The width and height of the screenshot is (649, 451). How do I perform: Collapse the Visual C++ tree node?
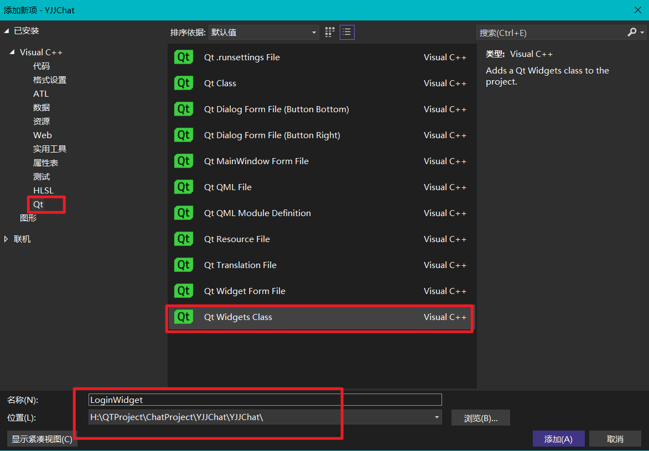pos(12,52)
